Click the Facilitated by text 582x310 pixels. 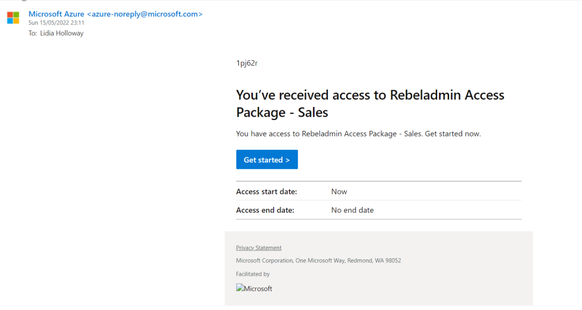coord(253,274)
